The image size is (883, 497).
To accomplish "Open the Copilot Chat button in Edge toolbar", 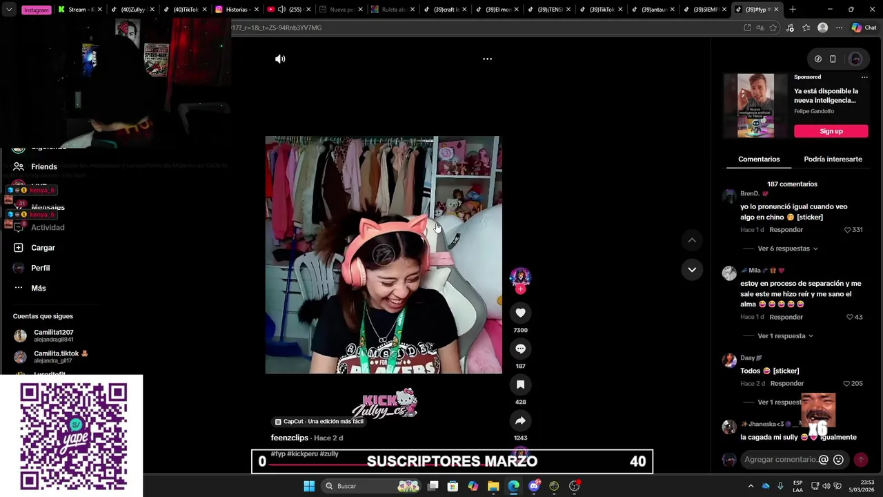I will pyautogui.click(x=863, y=28).
